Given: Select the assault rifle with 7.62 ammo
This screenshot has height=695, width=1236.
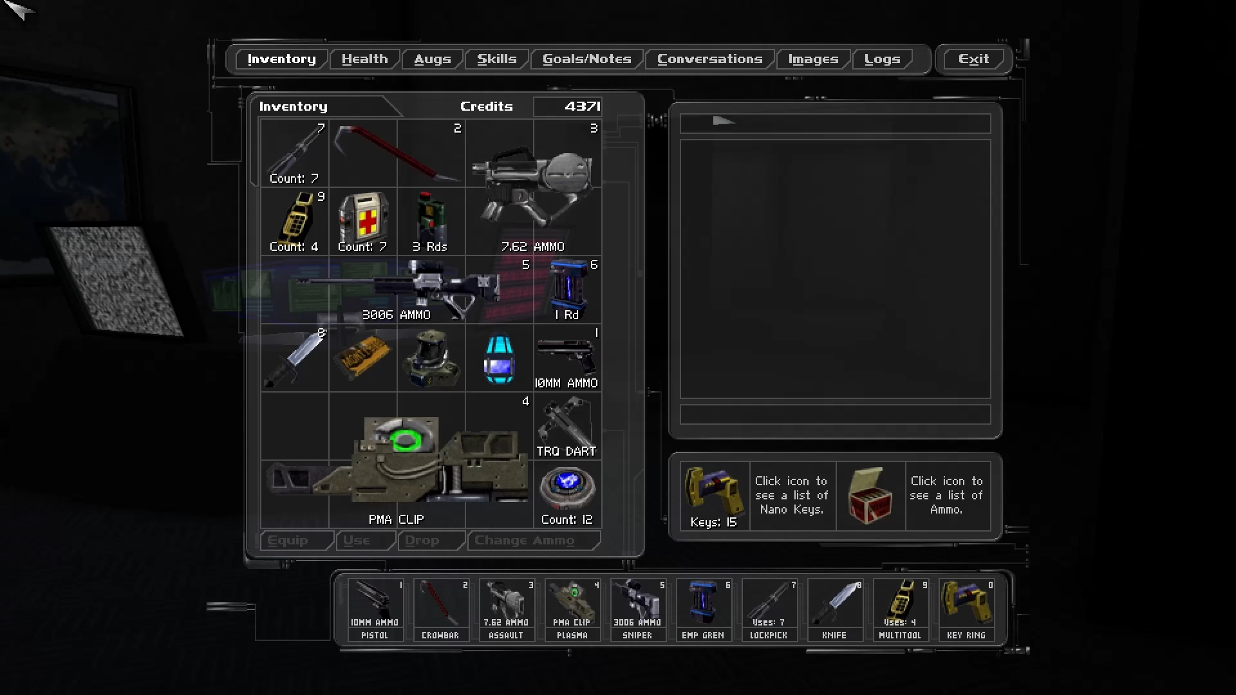Looking at the screenshot, I should [533, 188].
